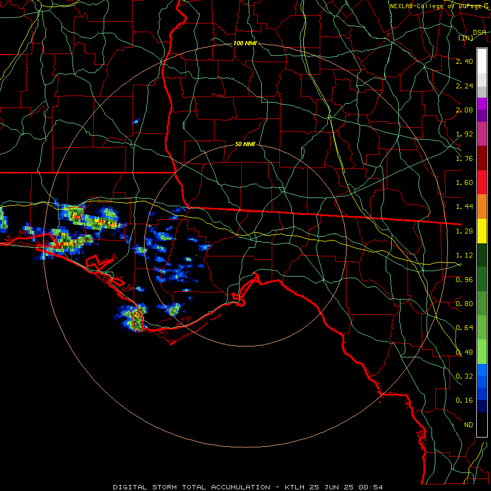Click the 50 NMI range ring label
This screenshot has width=491, height=491.
point(245,145)
